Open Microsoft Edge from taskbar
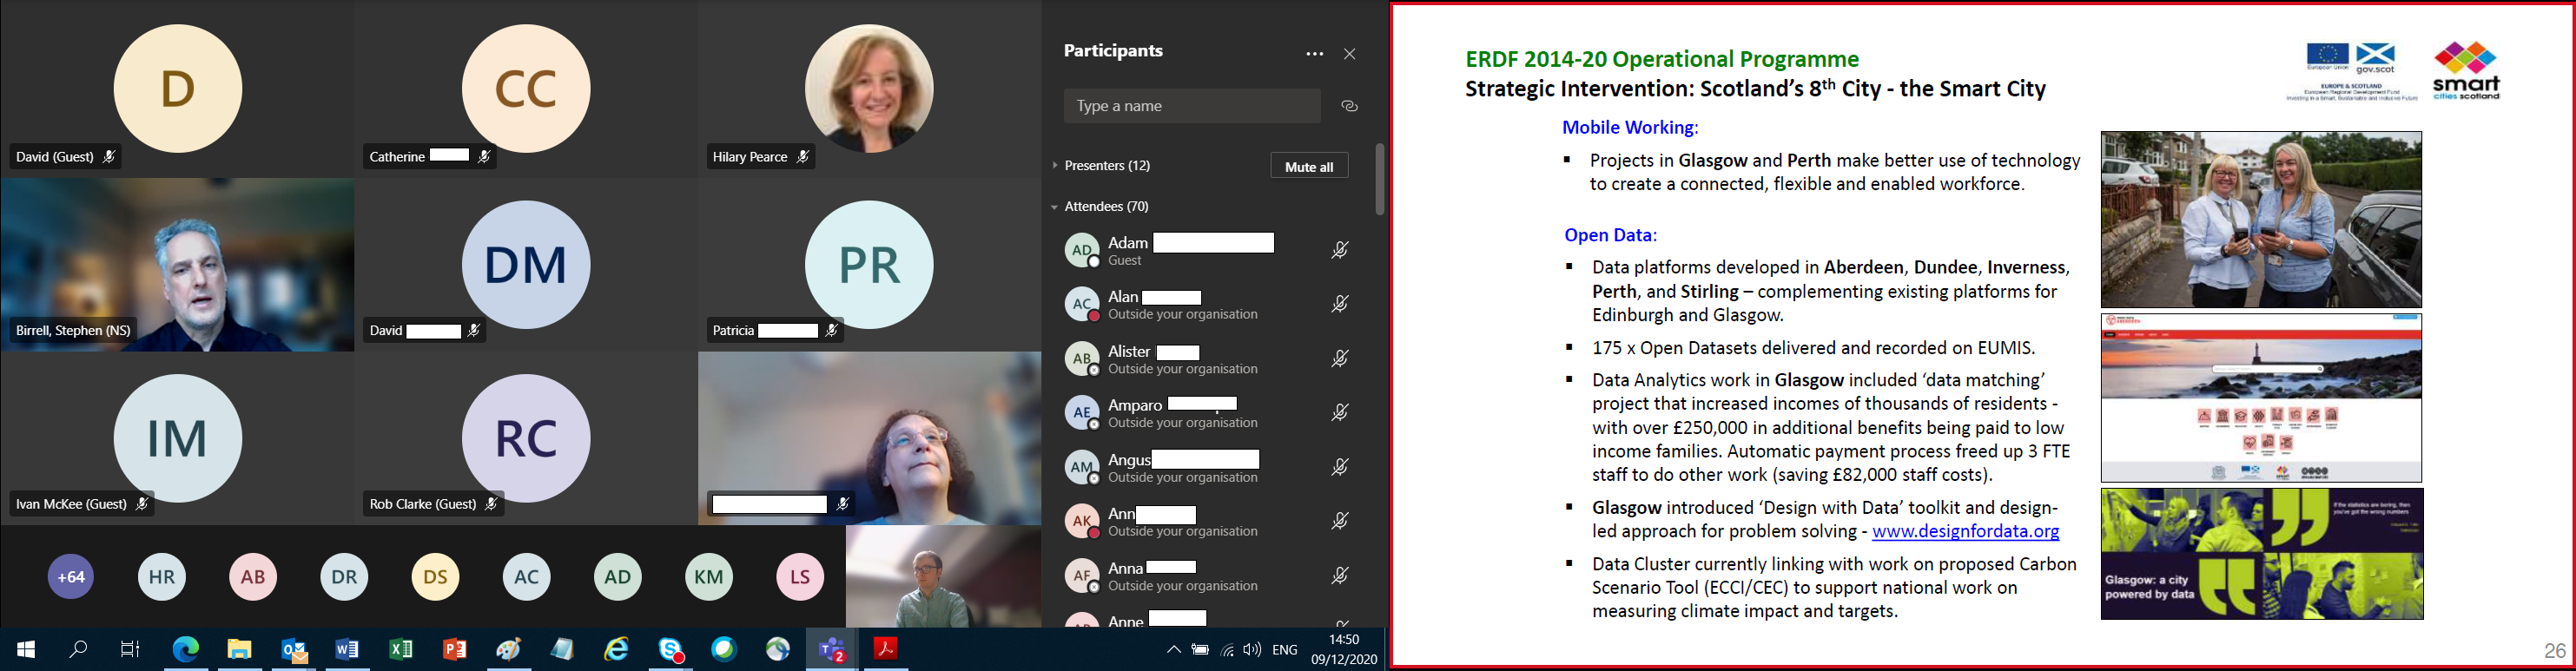 pos(186,650)
